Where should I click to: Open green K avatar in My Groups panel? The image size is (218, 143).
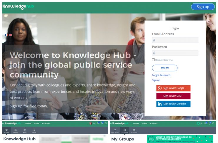pyautogui.click(x=198, y=123)
